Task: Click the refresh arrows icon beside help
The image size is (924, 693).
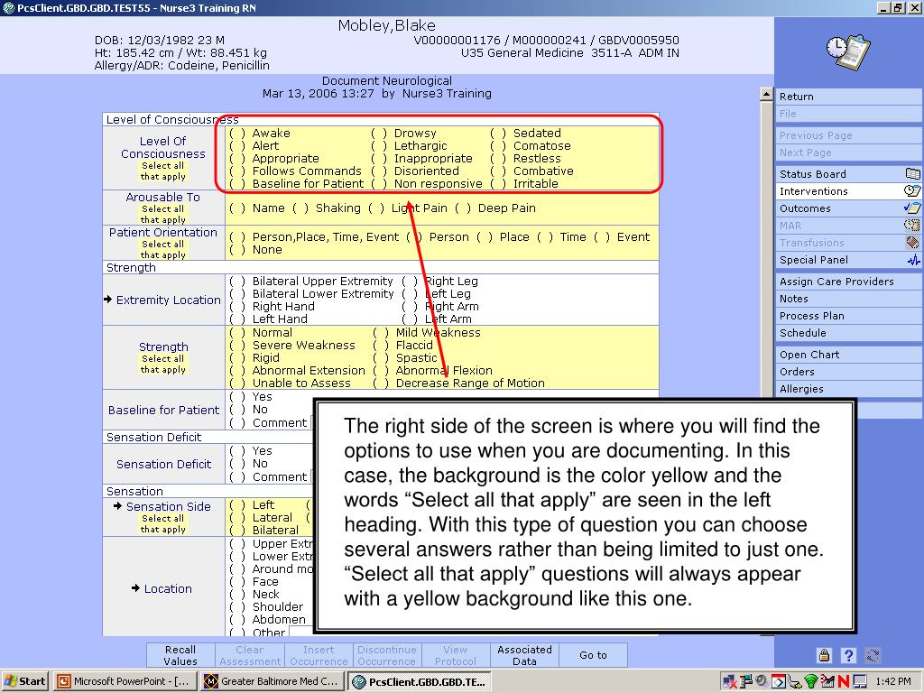Action: pos(873,655)
